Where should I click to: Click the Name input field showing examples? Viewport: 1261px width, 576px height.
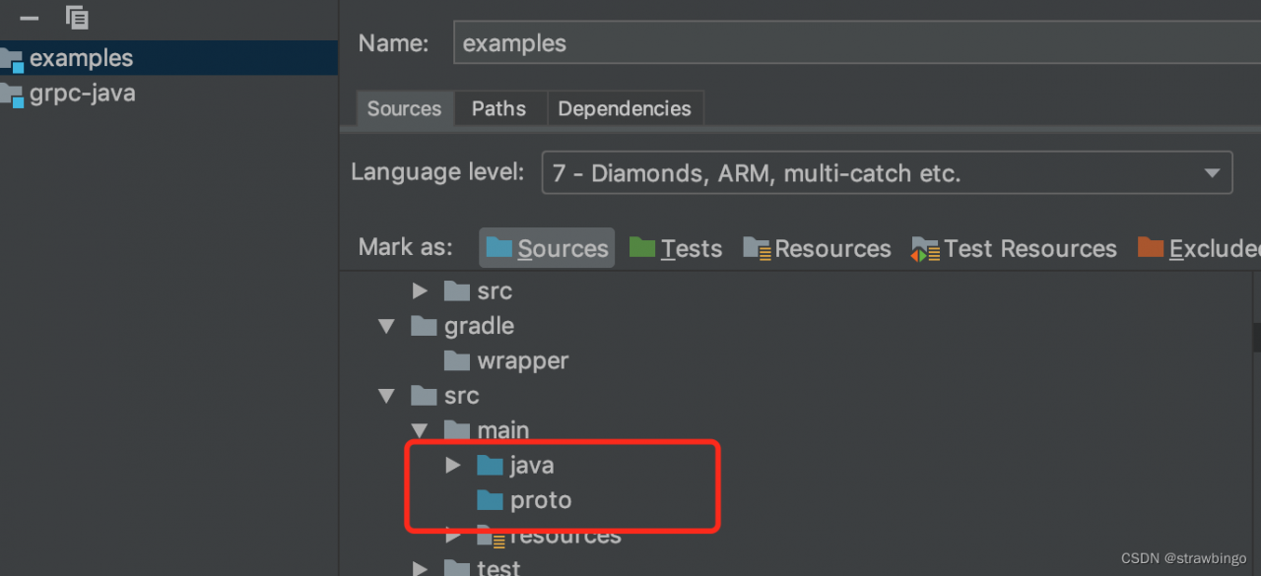point(690,42)
